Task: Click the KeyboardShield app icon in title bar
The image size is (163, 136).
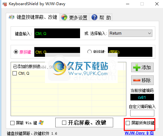Action: click(x=5, y=4)
